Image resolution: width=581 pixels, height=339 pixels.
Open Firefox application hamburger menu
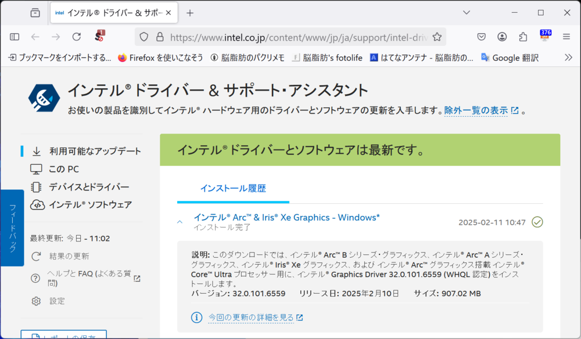pyautogui.click(x=566, y=37)
